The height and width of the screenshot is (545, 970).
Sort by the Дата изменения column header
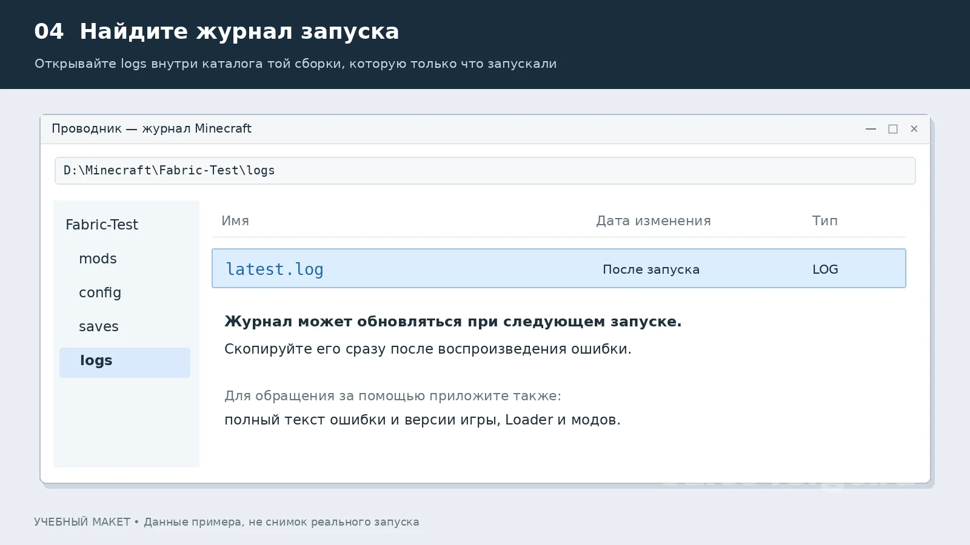[x=654, y=221]
